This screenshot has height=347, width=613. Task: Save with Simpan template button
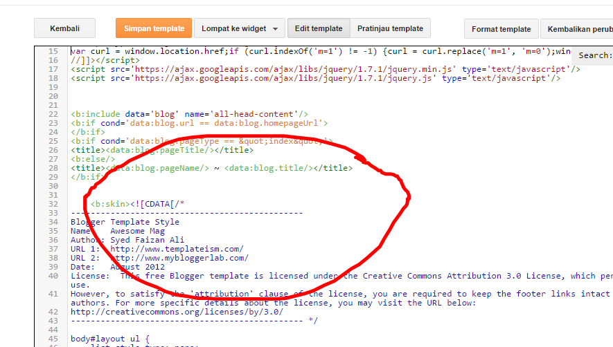point(154,28)
